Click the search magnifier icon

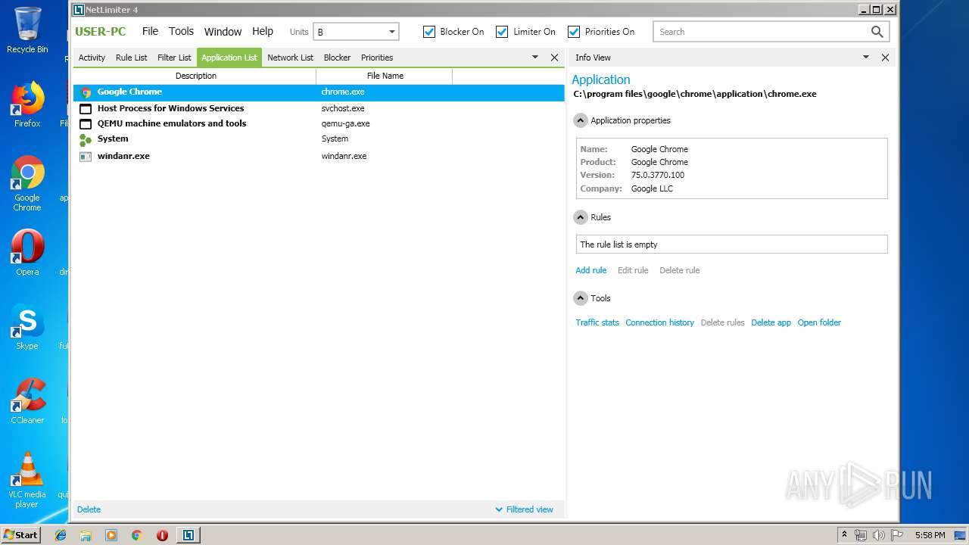[877, 32]
